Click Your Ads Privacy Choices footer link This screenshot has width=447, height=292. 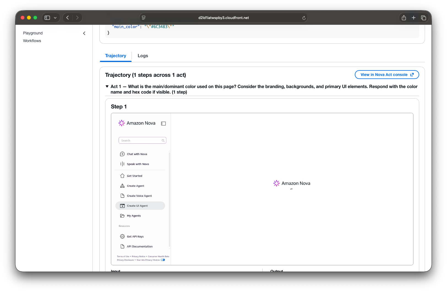148,260
